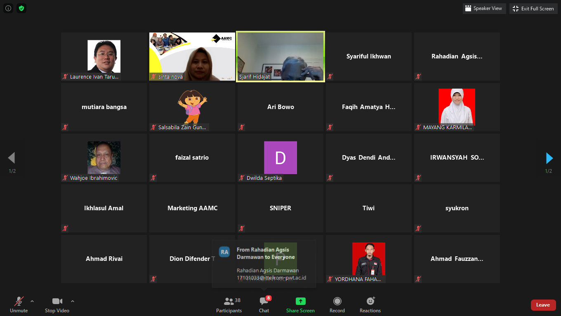Click the green encryption shield icon
Image resolution: width=561 pixels, height=316 pixels.
tap(21, 8)
